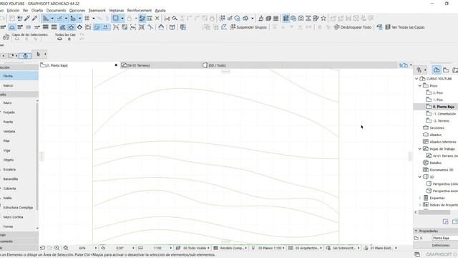Click the Desbloquear Todo button

[x=353, y=27]
